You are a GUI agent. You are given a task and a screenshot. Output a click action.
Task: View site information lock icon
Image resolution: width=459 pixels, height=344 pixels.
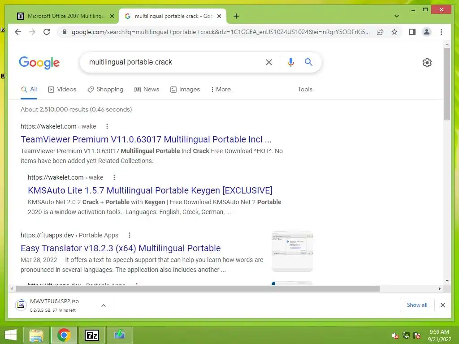pyautogui.click(x=65, y=32)
